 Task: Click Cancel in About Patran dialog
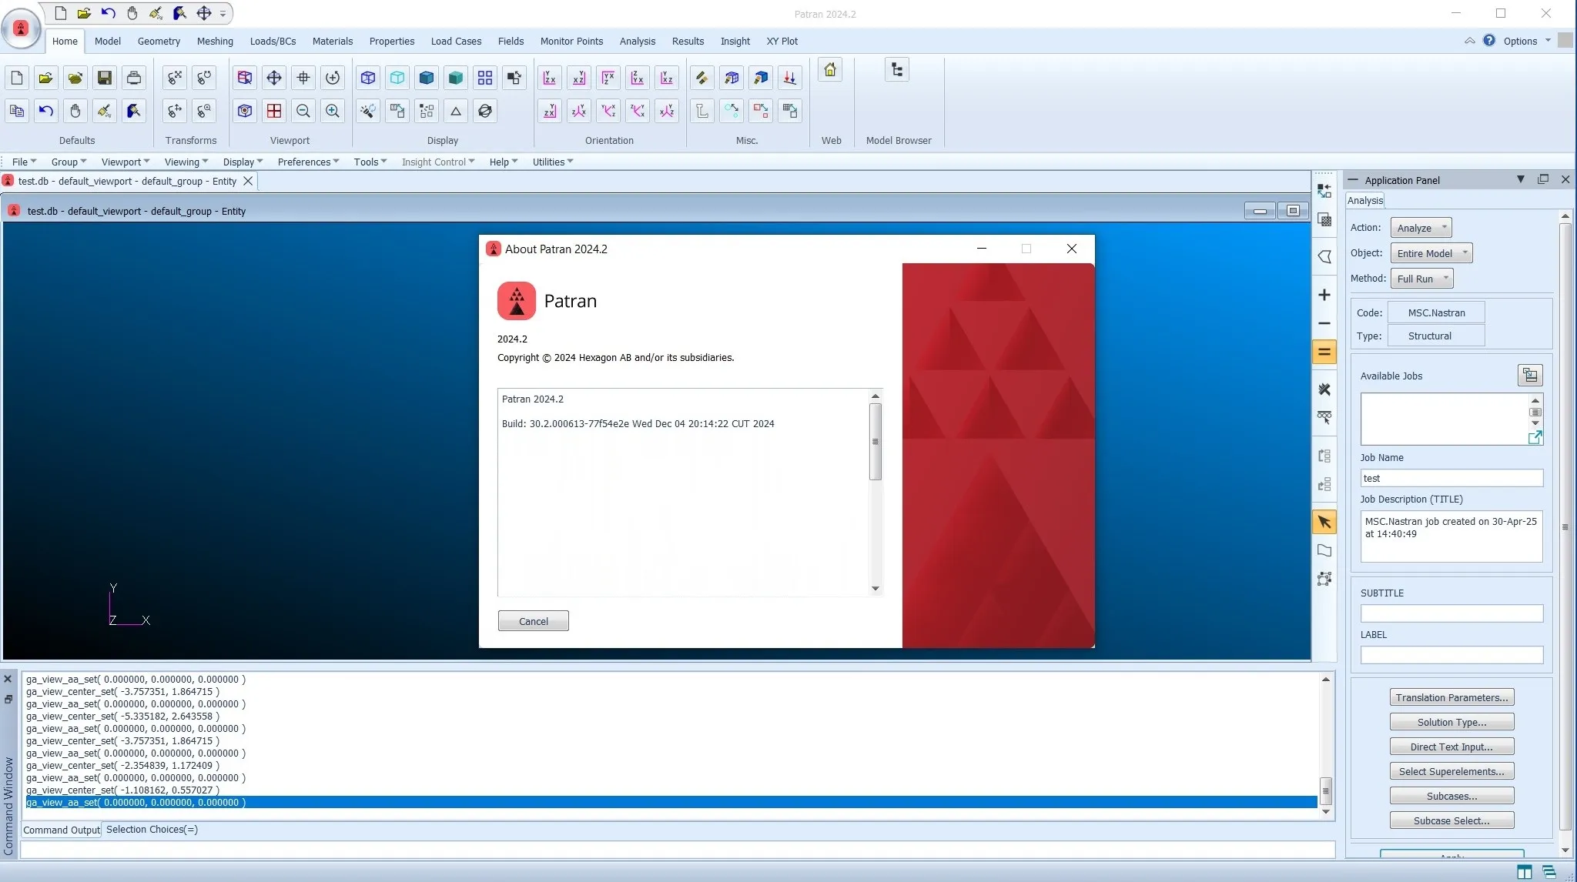pyautogui.click(x=534, y=621)
